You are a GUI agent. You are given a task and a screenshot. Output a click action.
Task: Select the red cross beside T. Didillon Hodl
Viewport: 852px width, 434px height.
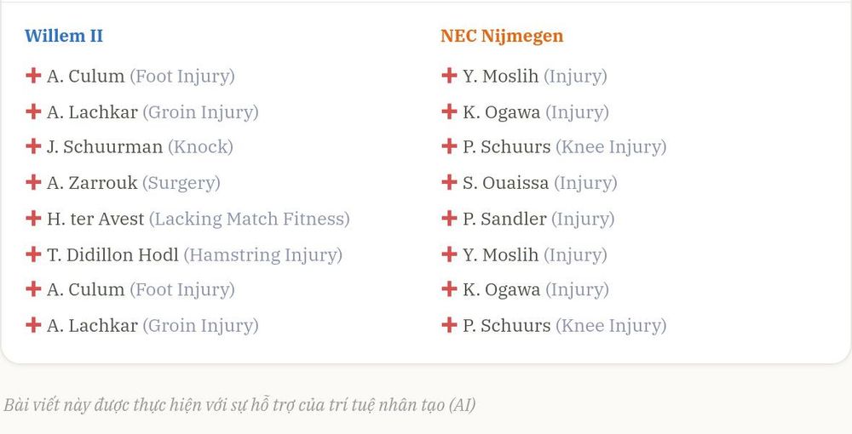coord(33,254)
